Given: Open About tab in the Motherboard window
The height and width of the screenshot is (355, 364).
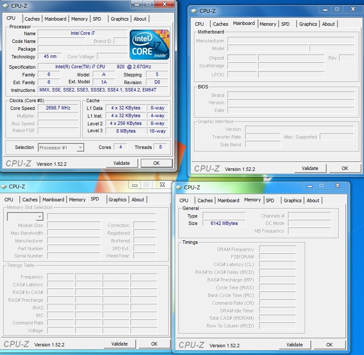Looking at the screenshot, I should pos(328,24).
